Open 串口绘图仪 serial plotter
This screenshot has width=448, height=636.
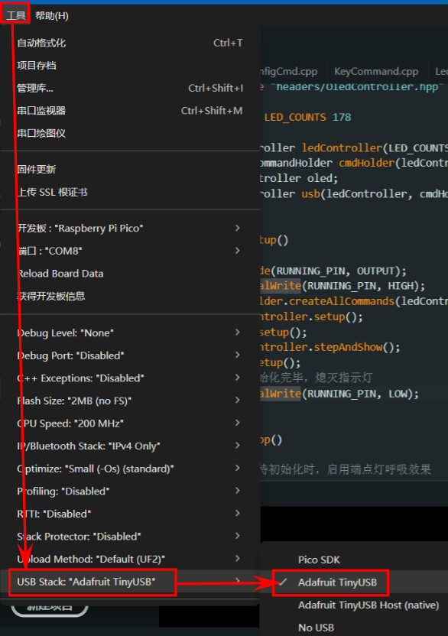coord(130,134)
